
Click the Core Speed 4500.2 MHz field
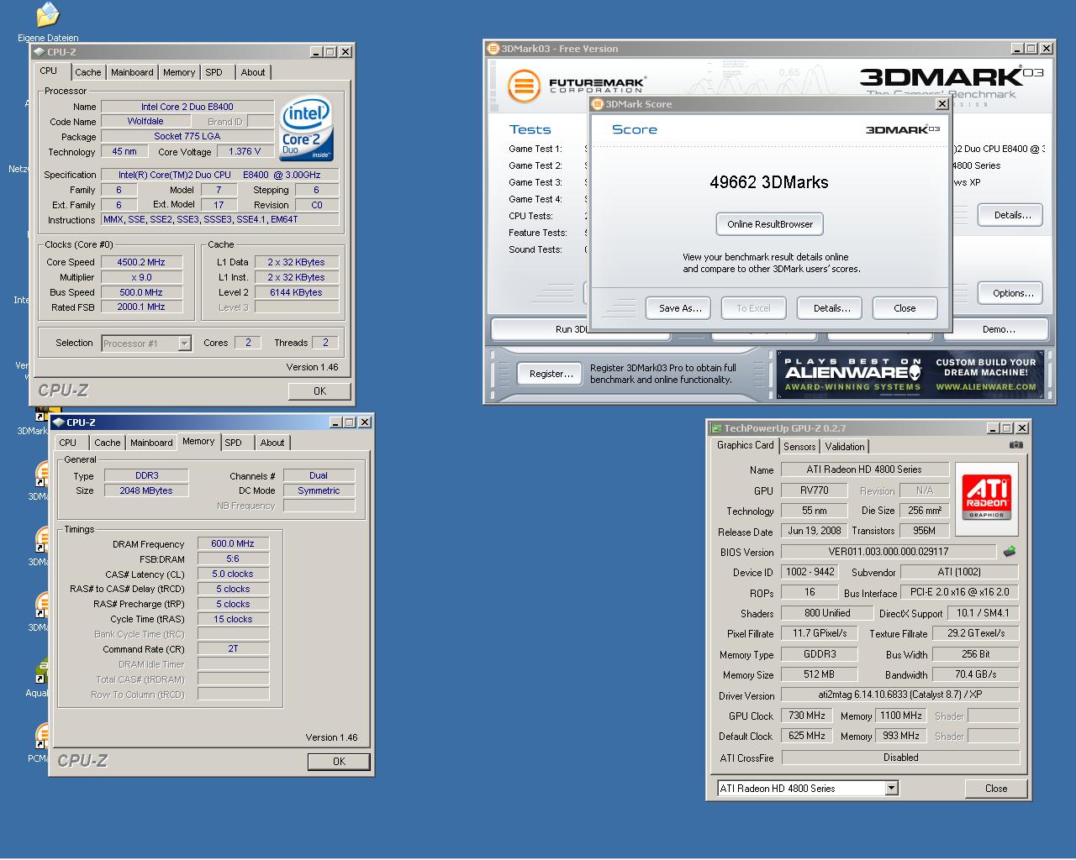click(x=141, y=262)
